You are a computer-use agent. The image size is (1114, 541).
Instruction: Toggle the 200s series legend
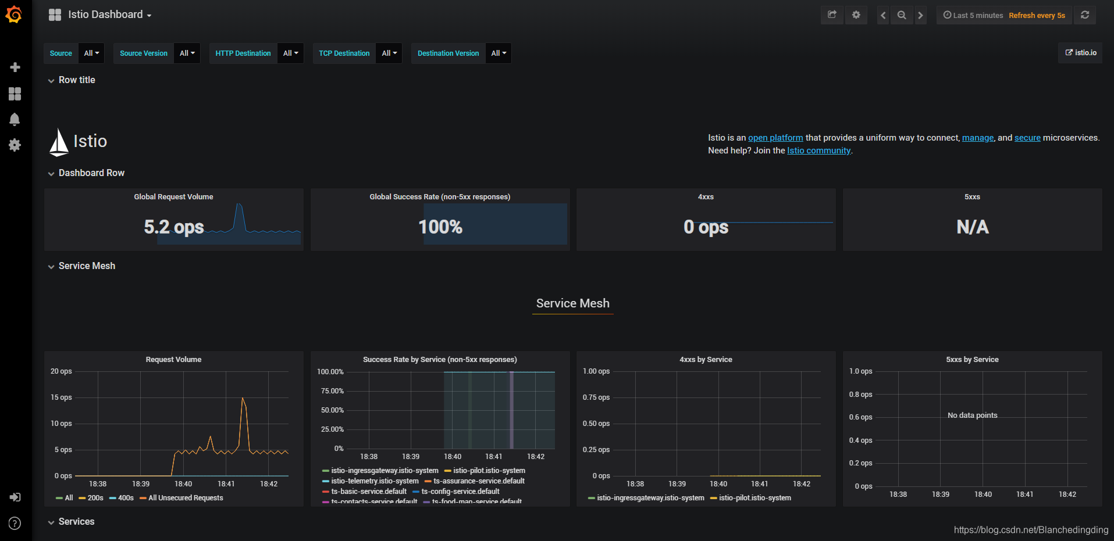[91, 498]
